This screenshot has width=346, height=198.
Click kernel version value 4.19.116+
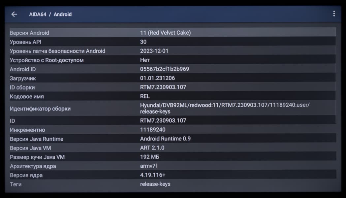point(153,175)
